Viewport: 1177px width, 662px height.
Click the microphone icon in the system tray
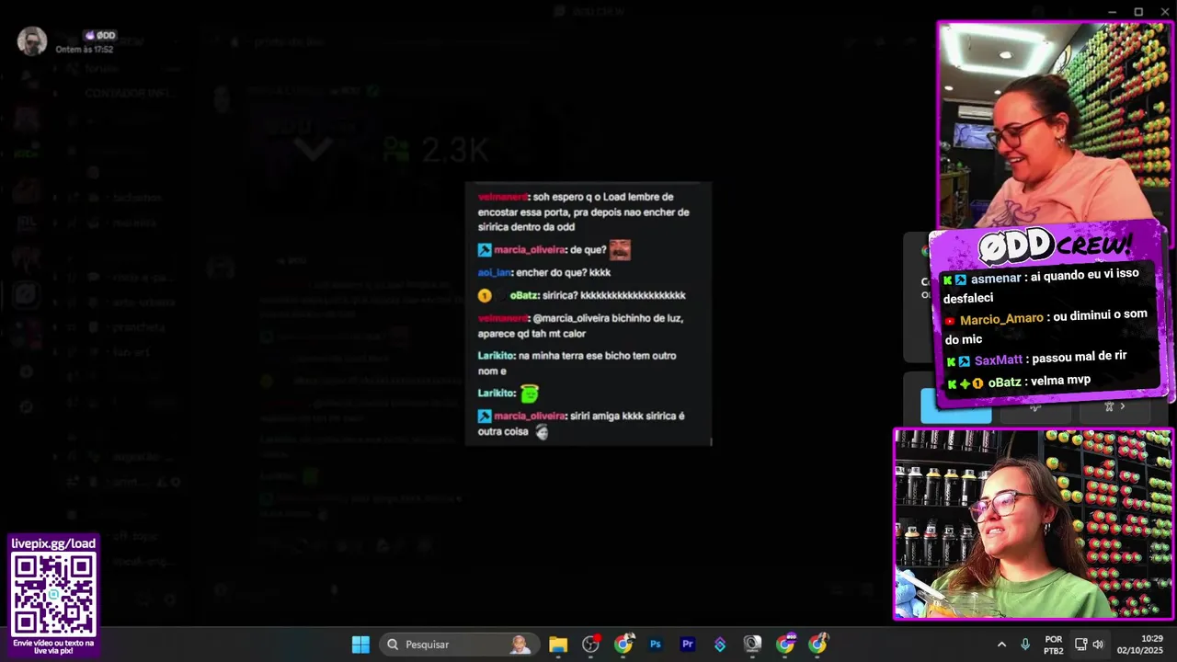click(x=1025, y=645)
